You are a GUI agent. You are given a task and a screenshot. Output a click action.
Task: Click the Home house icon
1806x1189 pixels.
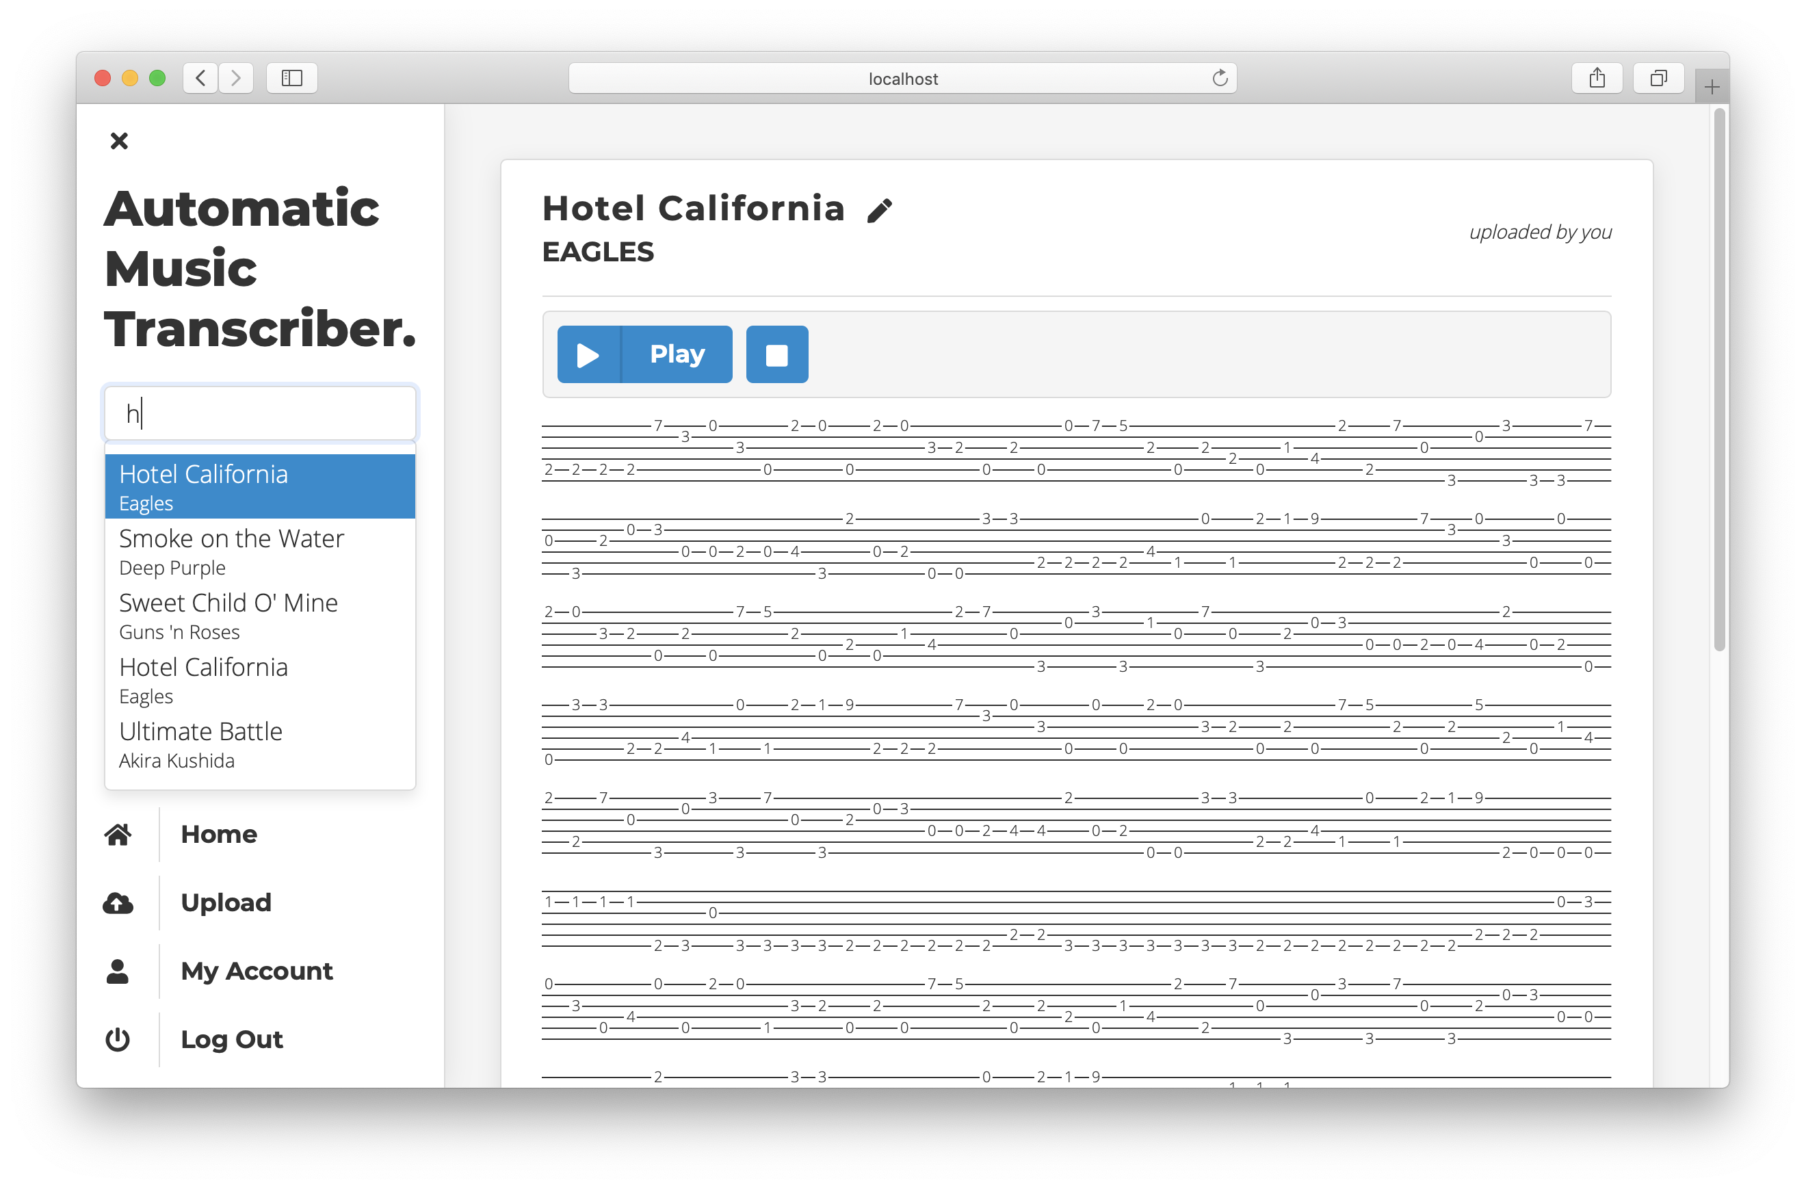(x=118, y=835)
